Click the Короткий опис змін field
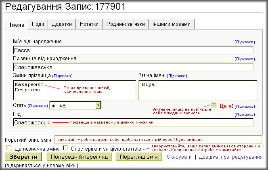This screenshot has width=268, height=170. click(158, 140)
